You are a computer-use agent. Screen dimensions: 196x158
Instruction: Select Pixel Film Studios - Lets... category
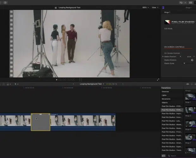pos(172,121)
